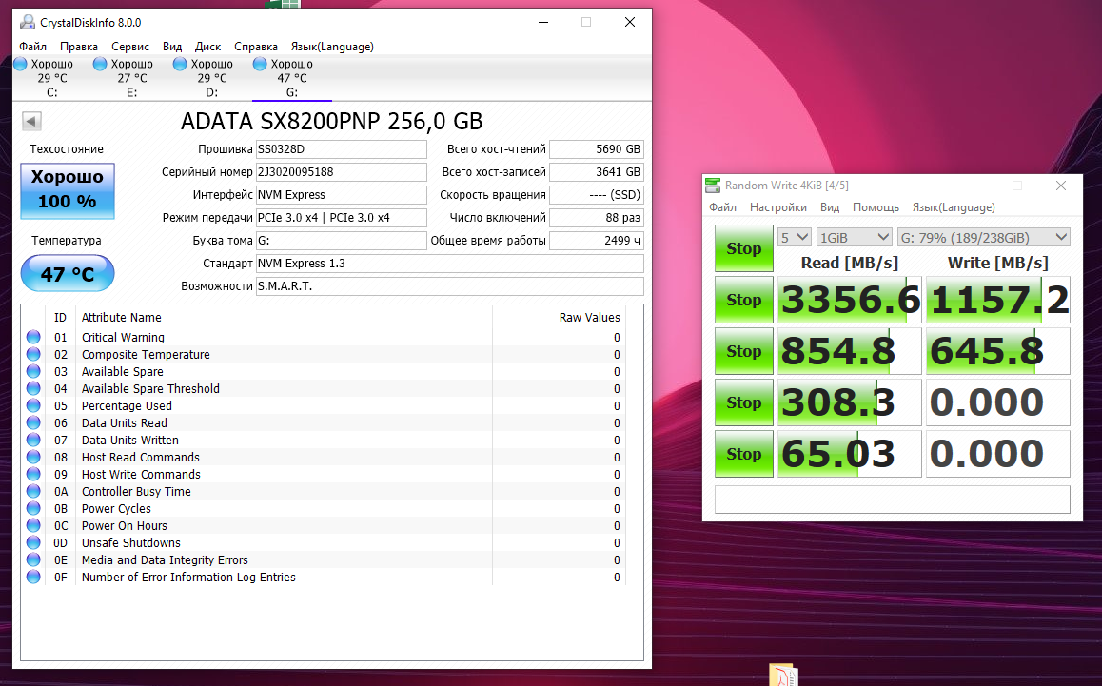Click status orb for Number of Error Information Log Entries

pos(33,577)
